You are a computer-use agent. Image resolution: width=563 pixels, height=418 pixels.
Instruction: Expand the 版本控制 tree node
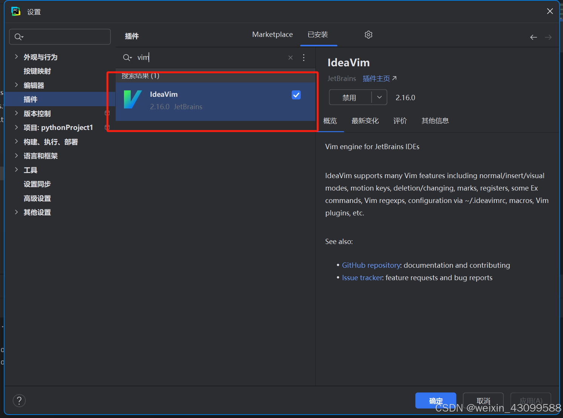click(16, 113)
